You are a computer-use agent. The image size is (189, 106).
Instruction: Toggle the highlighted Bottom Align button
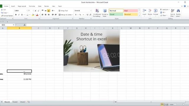click(x=48, y=11)
